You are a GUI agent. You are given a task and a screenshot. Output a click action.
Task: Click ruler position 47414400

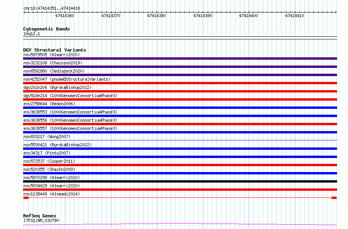pos(248,16)
